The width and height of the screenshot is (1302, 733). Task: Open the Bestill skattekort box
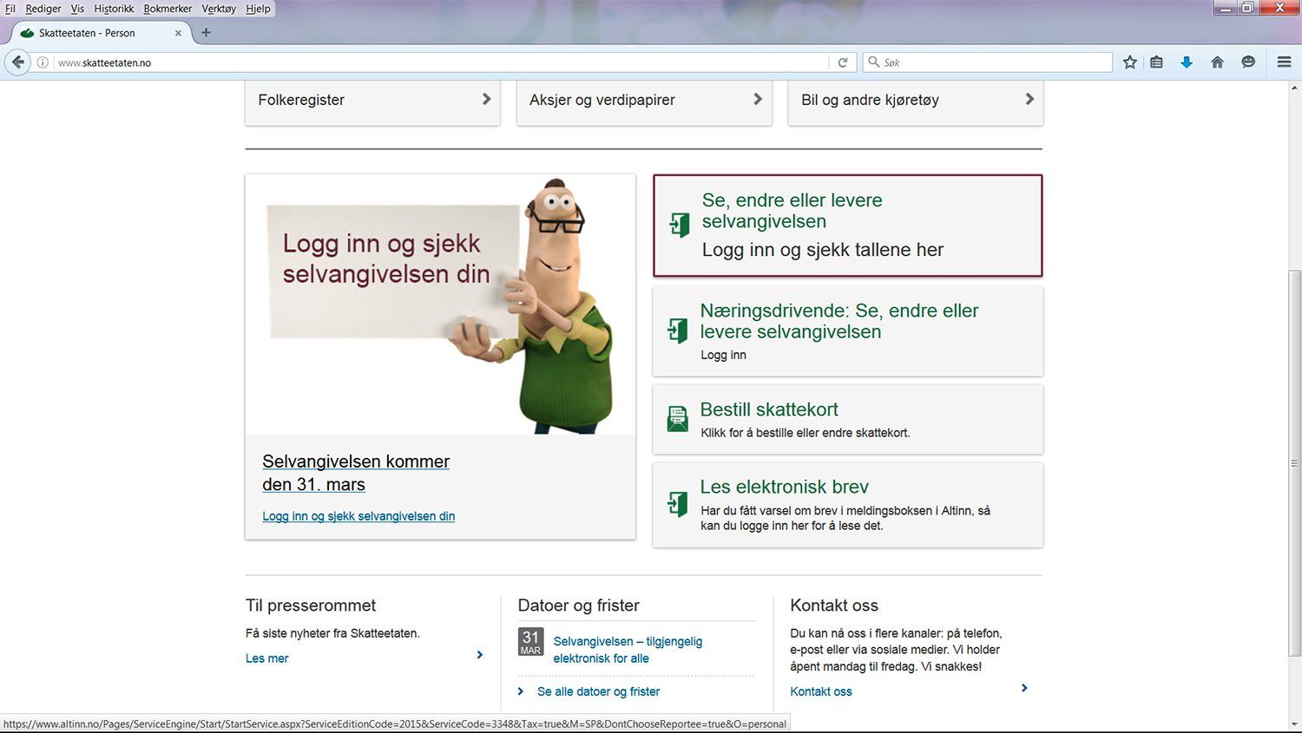point(847,419)
